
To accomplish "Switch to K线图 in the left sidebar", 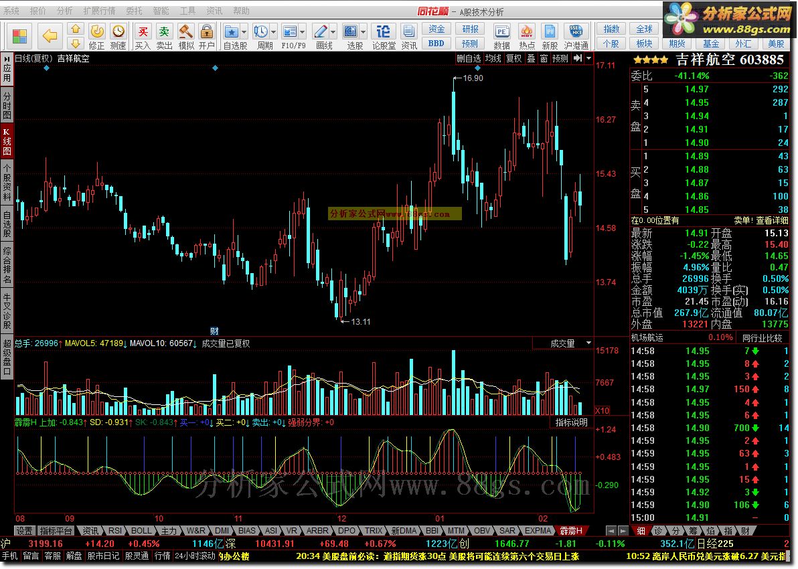I will pyautogui.click(x=7, y=141).
